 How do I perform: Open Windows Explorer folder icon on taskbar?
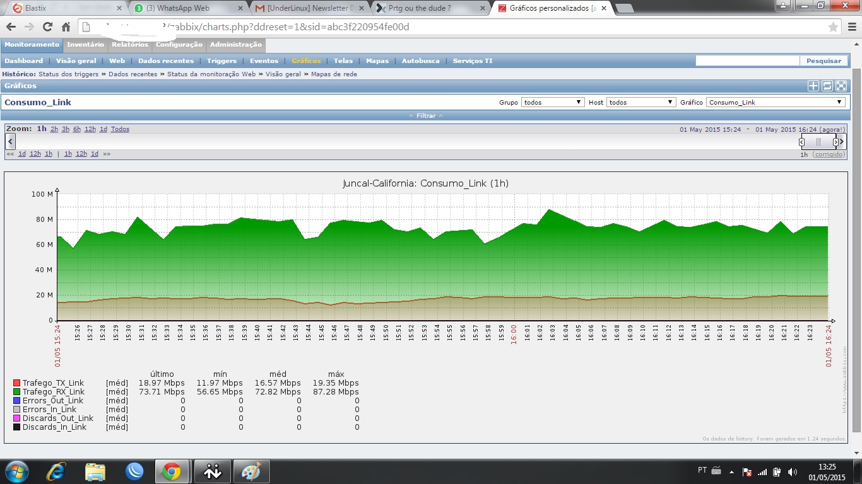point(95,471)
